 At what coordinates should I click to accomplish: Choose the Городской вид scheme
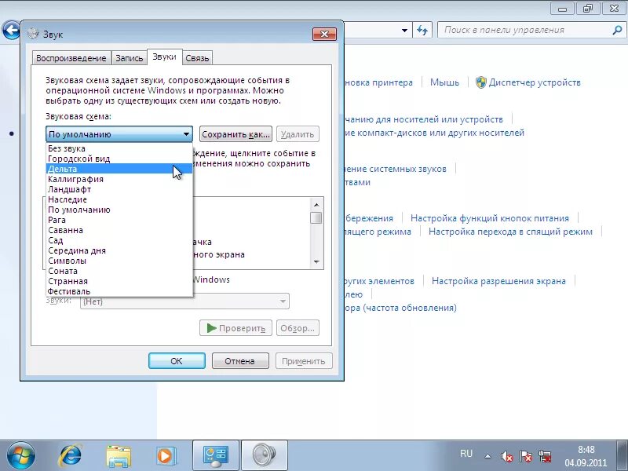pos(119,159)
